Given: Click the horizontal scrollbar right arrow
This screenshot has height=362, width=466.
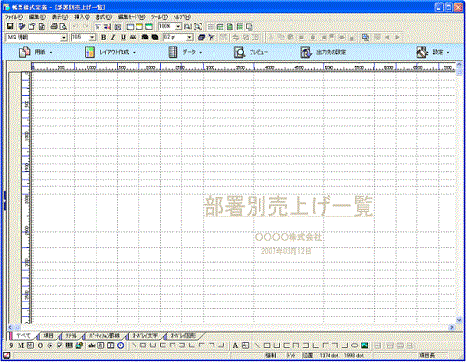Looking at the screenshot, I should [452, 327].
